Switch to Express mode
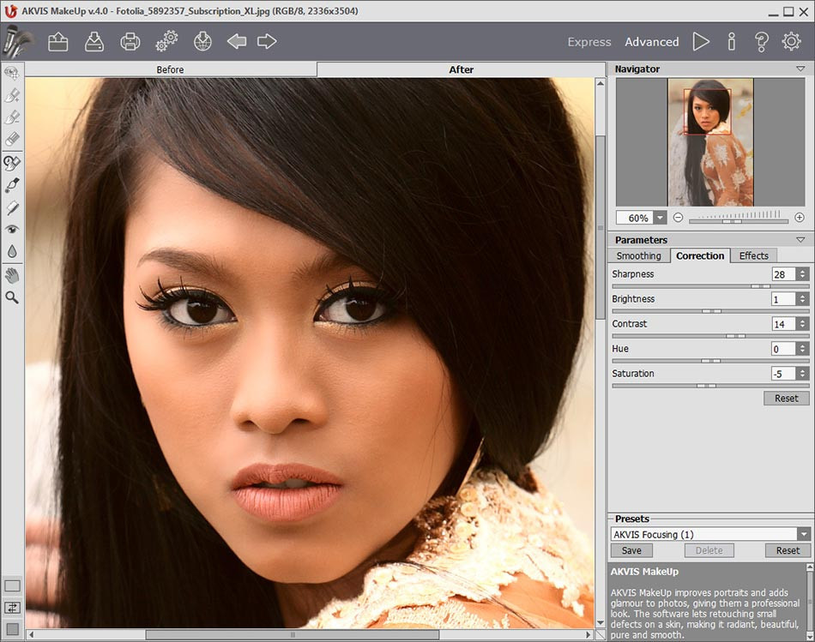Viewport: 815px width, 642px height. [589, 41]
